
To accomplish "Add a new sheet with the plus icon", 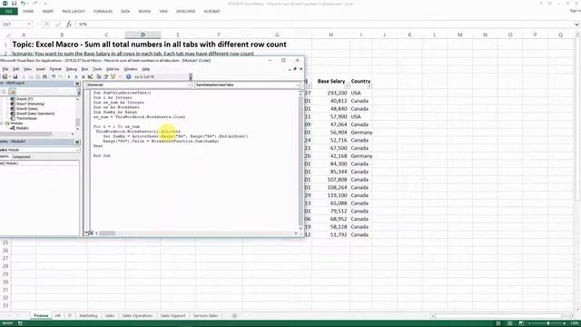I will (x=234, y=316).
